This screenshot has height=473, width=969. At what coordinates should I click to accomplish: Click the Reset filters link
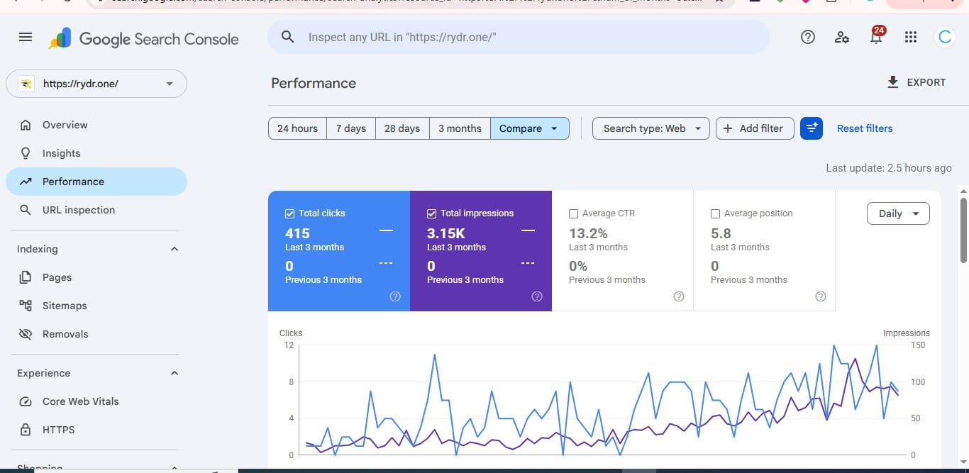pos(865,128)
